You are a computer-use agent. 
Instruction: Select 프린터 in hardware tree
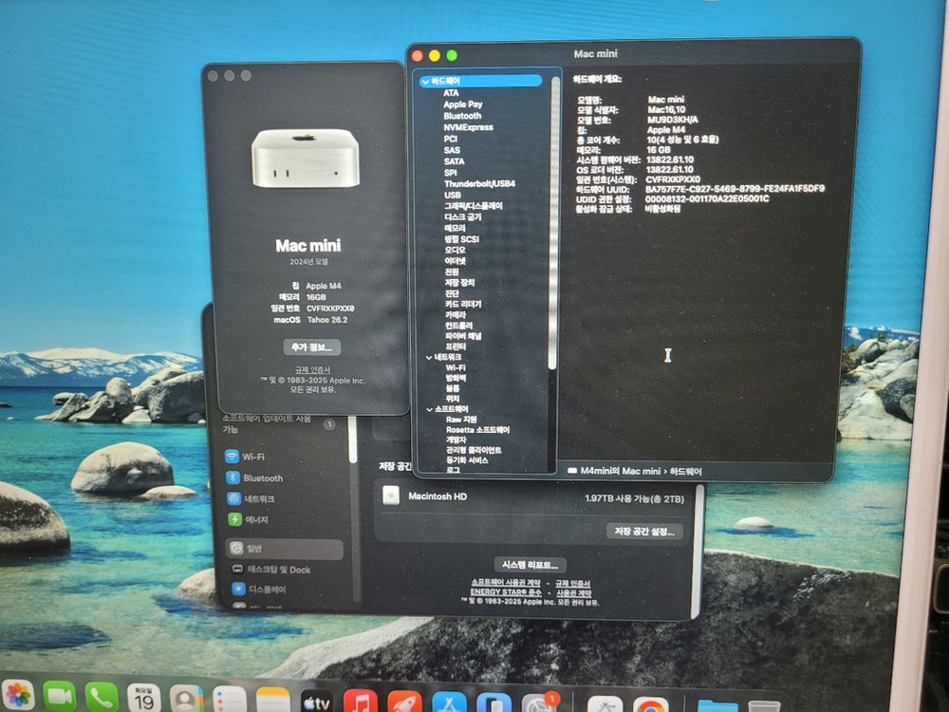click(456, 347)
